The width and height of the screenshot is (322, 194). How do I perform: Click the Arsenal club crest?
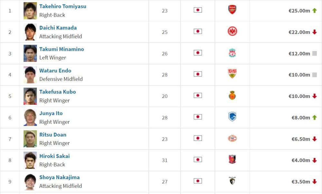pos(232,10)
